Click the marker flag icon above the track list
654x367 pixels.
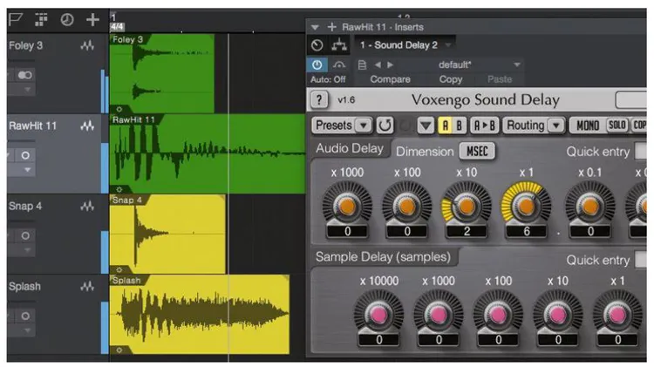click(x=15, y=19)
